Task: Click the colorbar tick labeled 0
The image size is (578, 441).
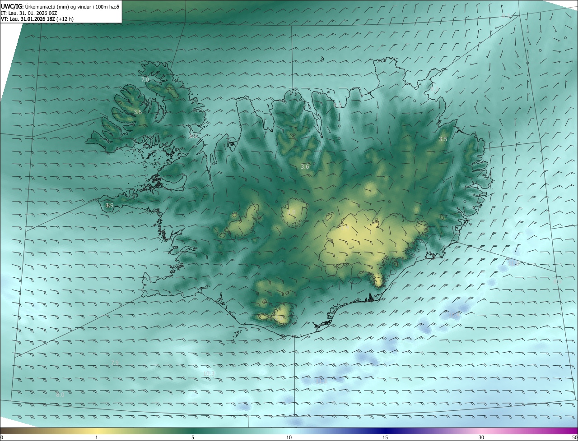Action: (x=2, y=437)
